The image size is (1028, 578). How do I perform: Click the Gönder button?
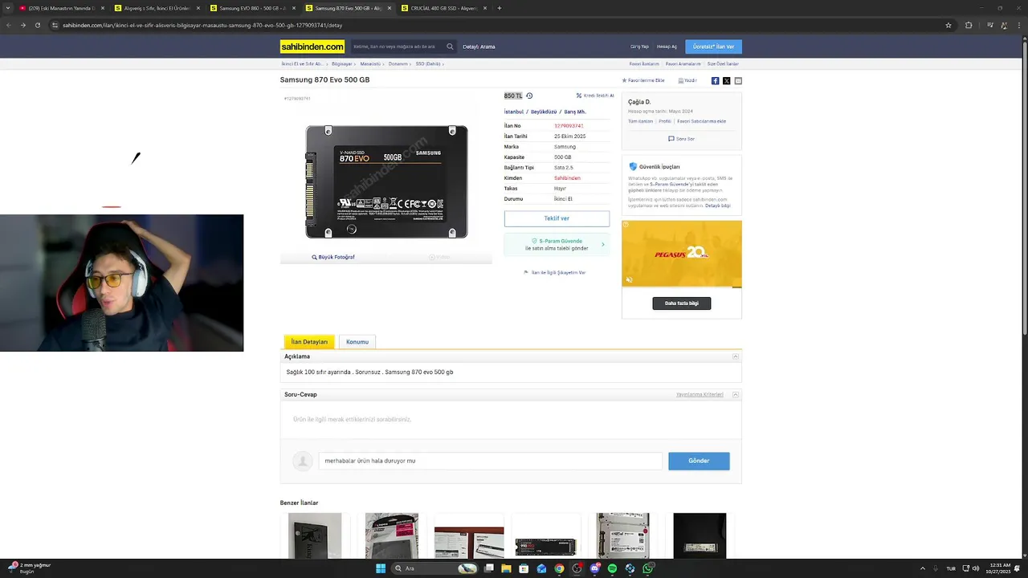click(699, 461)
